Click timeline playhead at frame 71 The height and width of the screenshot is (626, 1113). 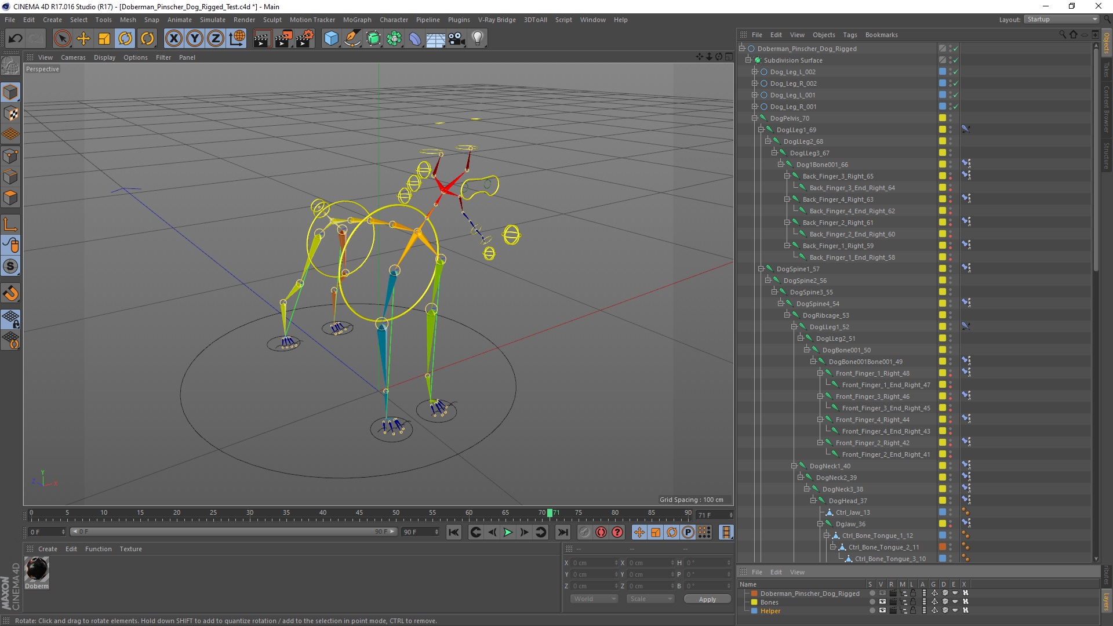pyautogui.click(x=550, y=513)
